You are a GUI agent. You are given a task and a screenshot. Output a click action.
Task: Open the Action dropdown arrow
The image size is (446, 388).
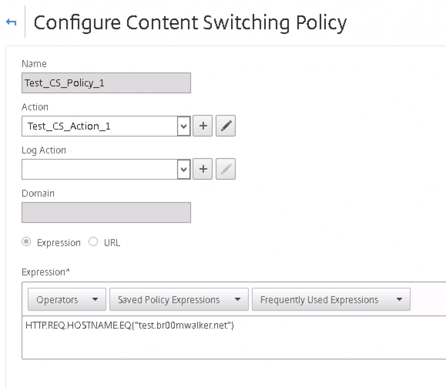tap(184, 126)
